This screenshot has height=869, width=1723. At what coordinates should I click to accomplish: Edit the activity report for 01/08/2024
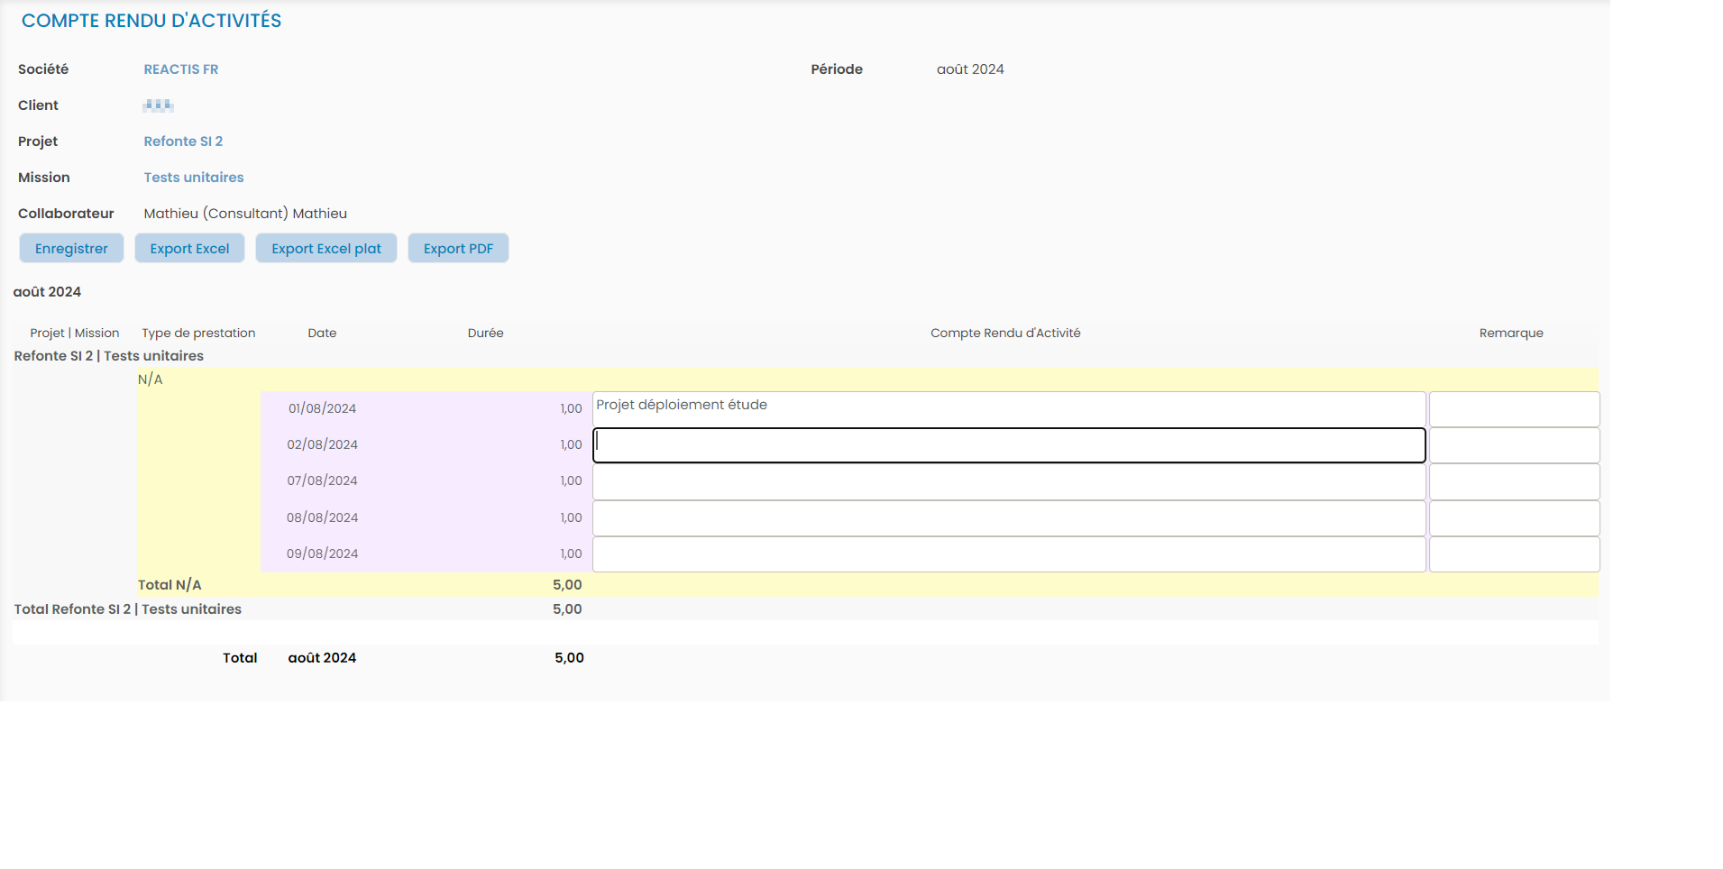click(x=1008, y=409)
